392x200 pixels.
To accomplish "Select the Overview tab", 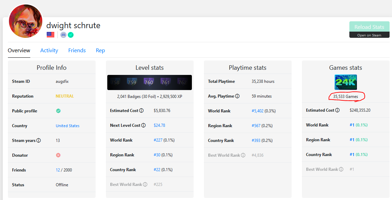I will [19, 51].
